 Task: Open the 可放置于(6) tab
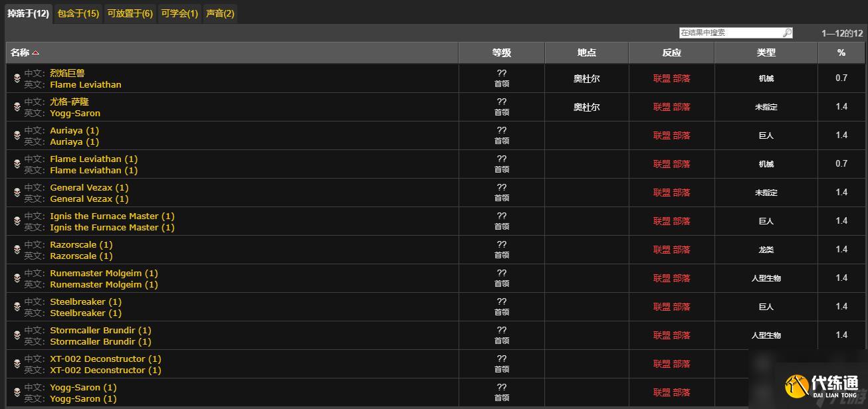point(130,13)
